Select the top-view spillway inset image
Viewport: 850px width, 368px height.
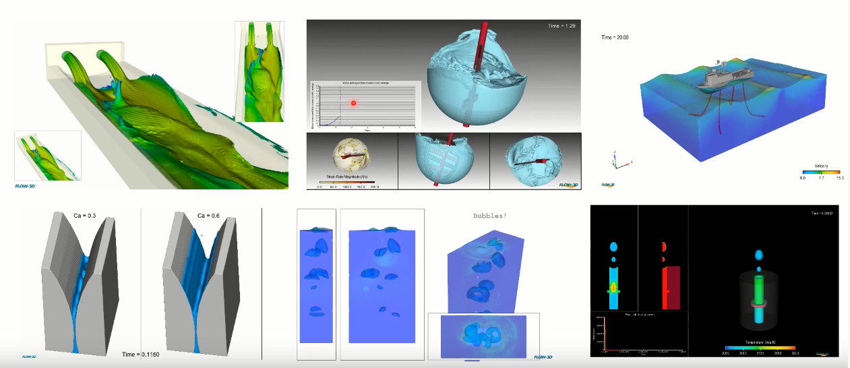coord(260,71)
